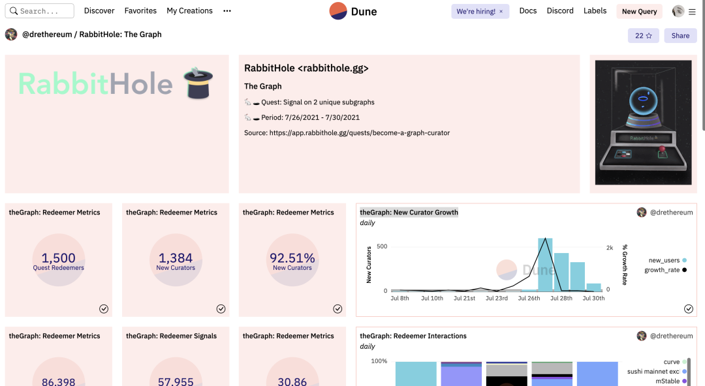
Task: Click the 1,384 New Curators counter
Action: (x=176, y=260)
